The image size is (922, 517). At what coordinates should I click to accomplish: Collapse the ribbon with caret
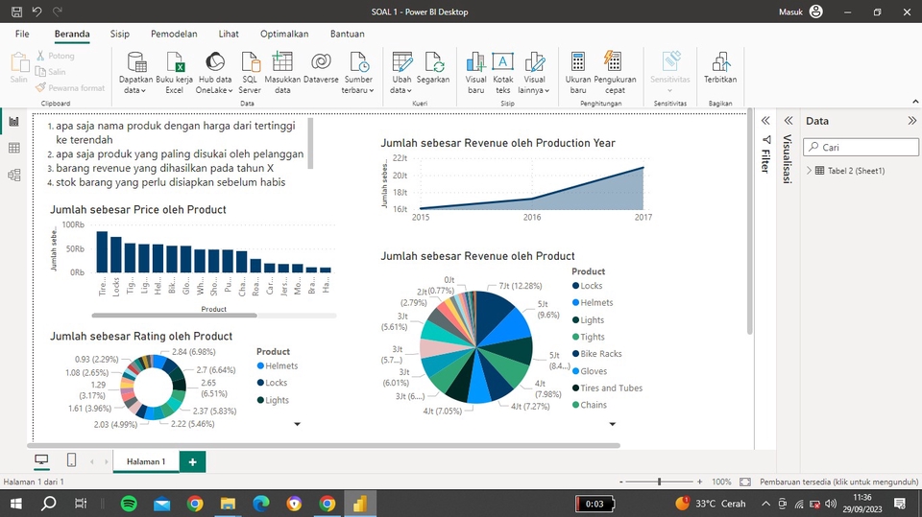pyautogui.click(x=915, y=102)
